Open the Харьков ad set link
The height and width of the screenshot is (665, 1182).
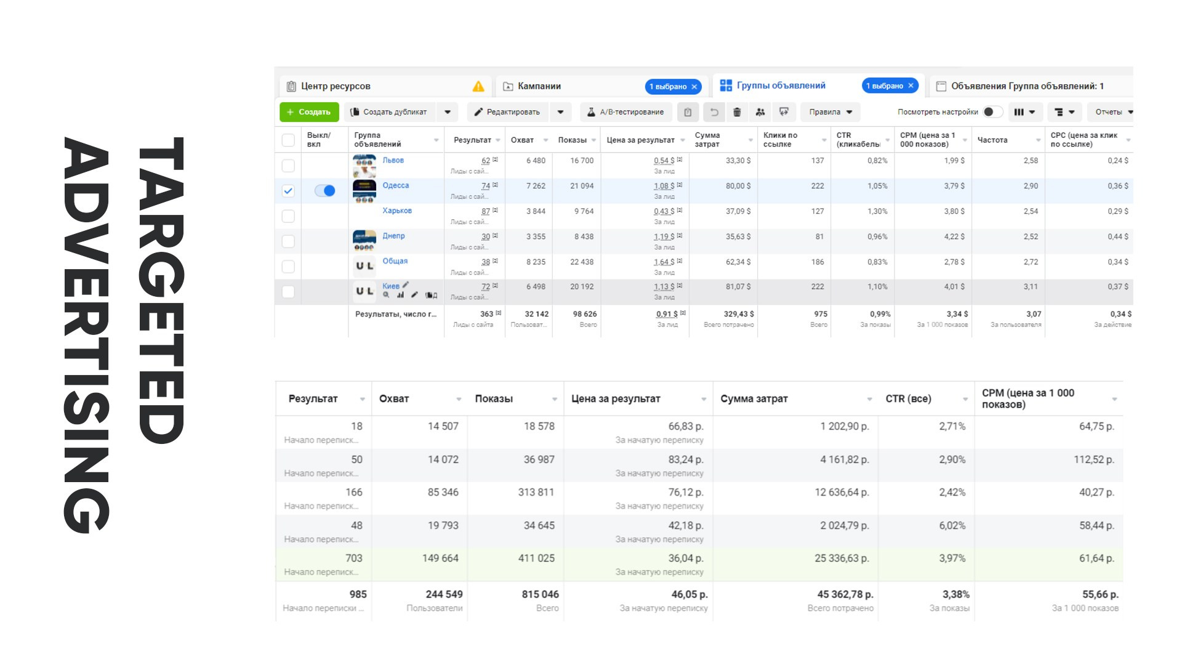tap(397, 211)
